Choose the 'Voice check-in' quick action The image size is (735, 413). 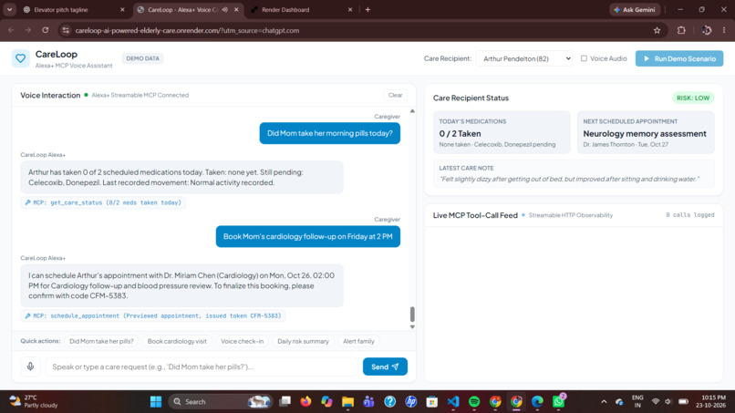click(x=242, y=341)
